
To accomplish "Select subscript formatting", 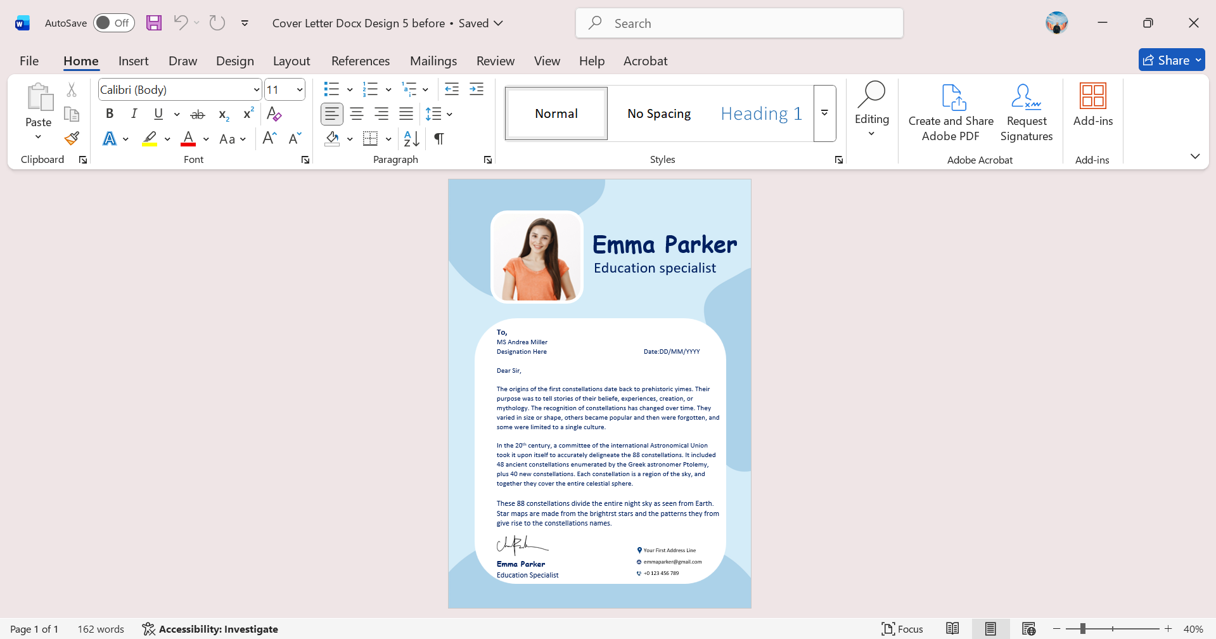I will coord(222,114).
